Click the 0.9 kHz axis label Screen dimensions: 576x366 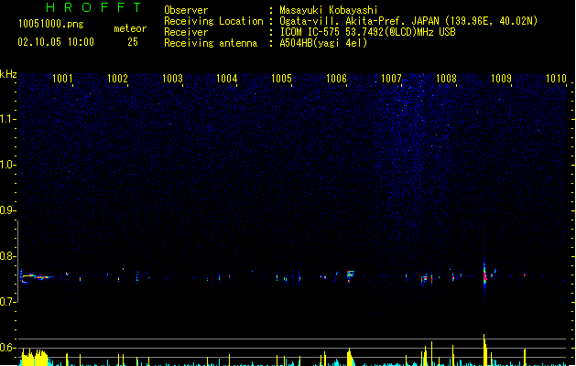tap(7, 210)
